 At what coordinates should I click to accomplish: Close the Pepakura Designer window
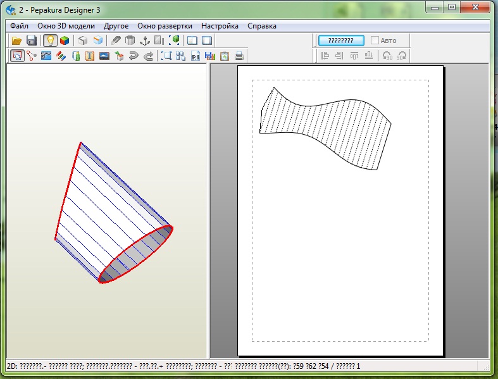click(475, 8)
